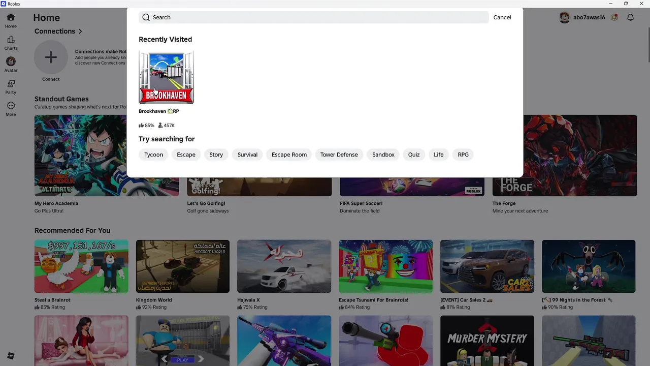This screenshot has height=366, width=650.
Task: Click the 457K player count
Action: pos(167,126)
